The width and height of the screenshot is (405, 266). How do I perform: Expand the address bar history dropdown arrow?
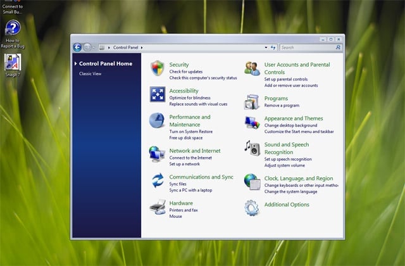point(266,47)
